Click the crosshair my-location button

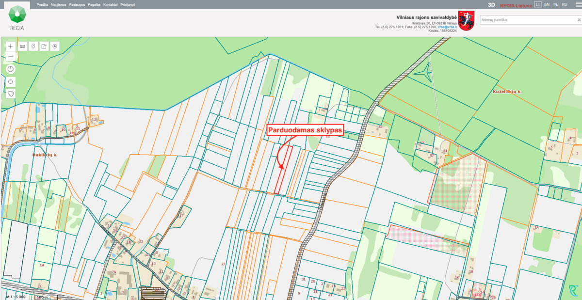[x=11, y=81]
